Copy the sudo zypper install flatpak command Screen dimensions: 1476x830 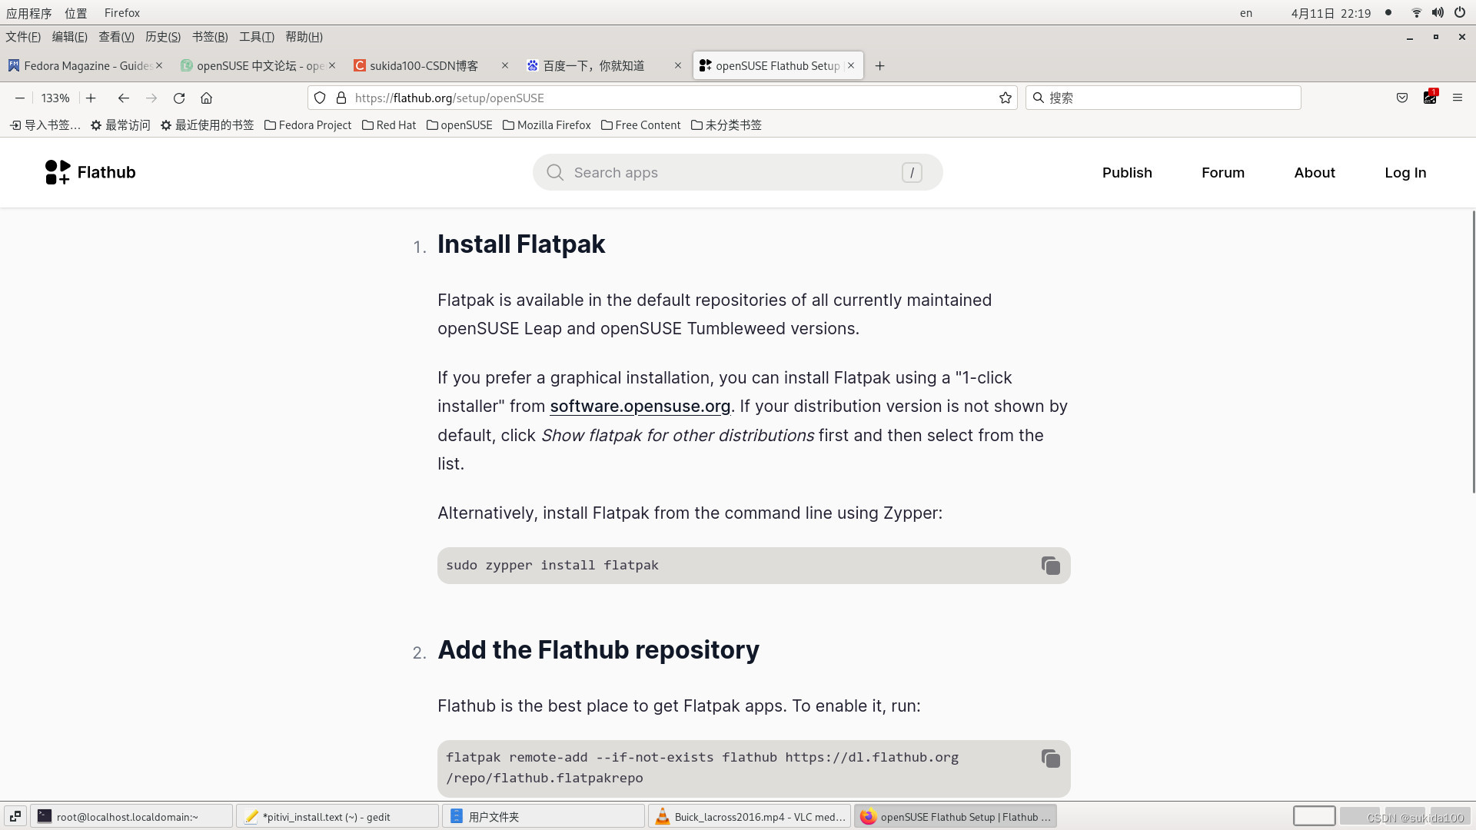click(1050, 566)
